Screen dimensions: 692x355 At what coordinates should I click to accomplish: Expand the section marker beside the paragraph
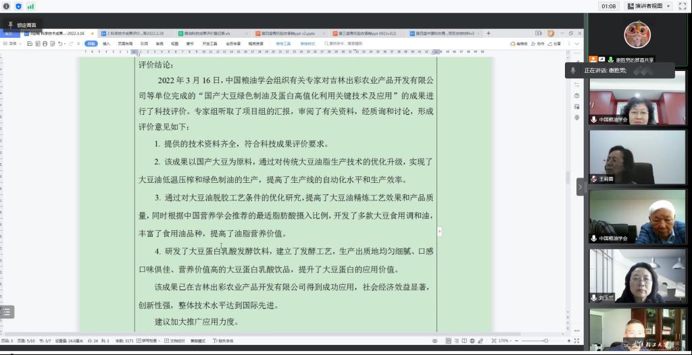click(x=439, y=231)
